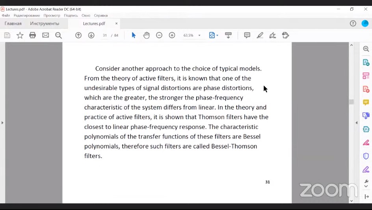Image resolution: width=372 pixels, height=210 pixels.
Task: Open Export PDF tool in right sidebar
Action: click(x=366, y=63)
